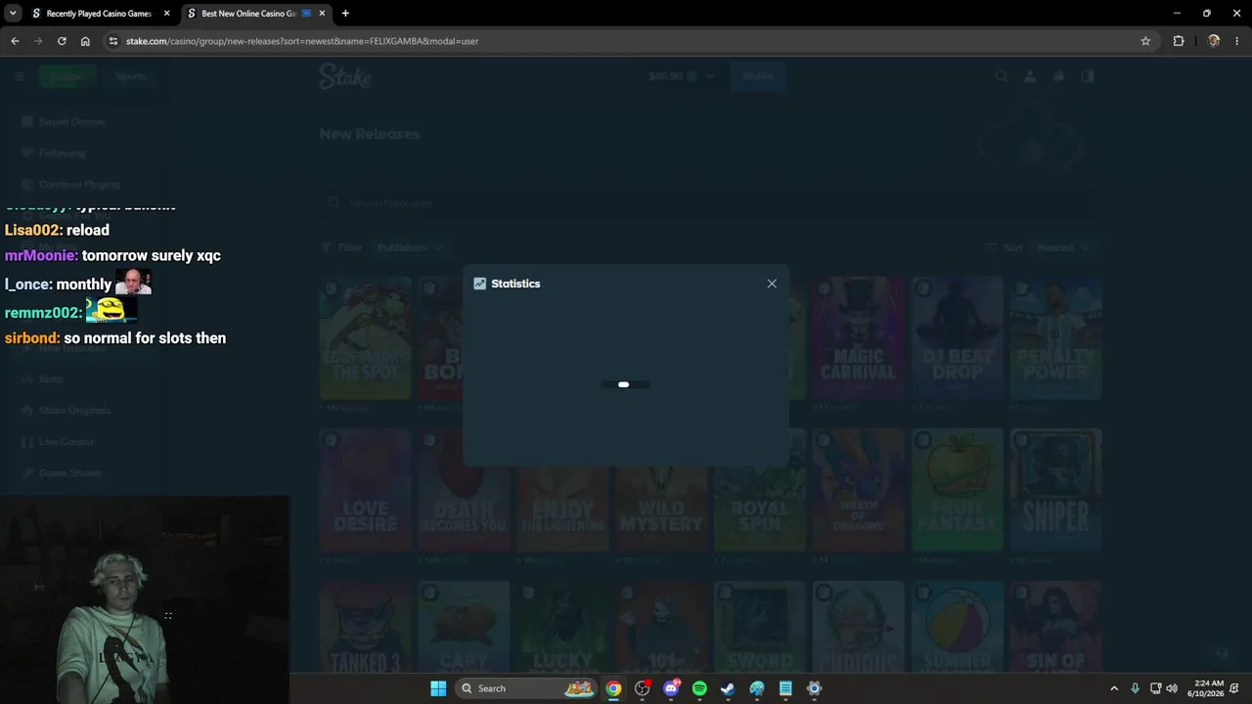Reload the Stake page
The image size is (1252, 704).
62,41
